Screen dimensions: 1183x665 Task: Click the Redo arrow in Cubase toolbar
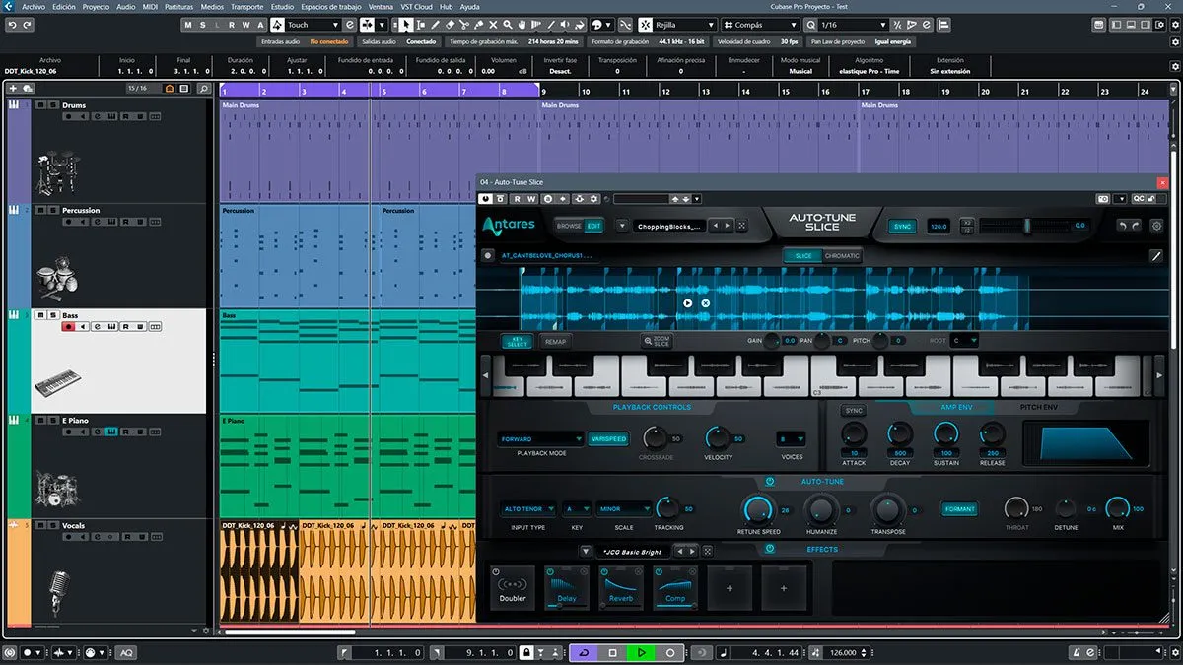[25, 25]
